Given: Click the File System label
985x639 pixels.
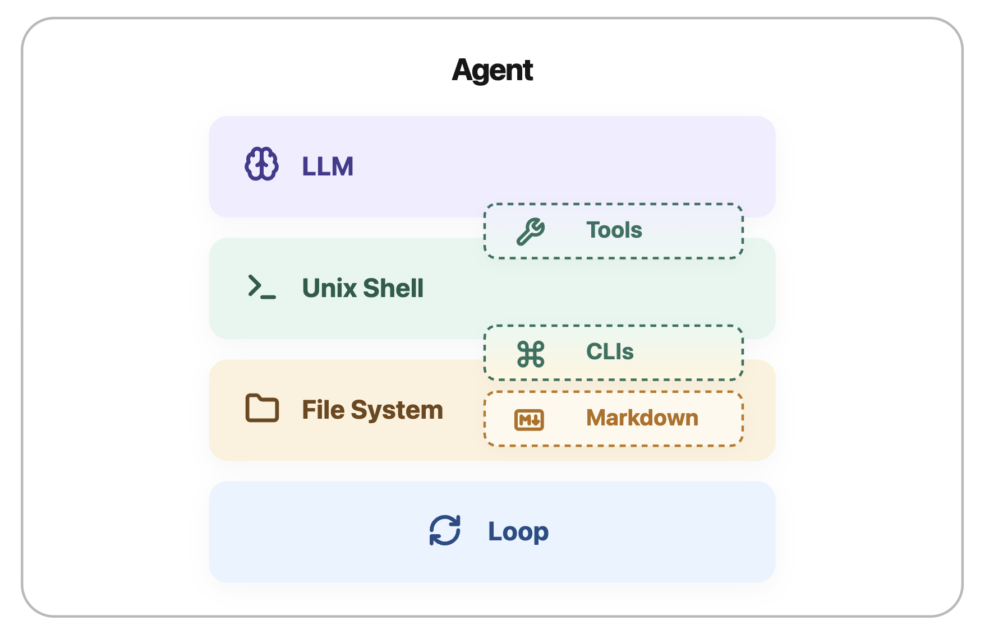Looking at the screenshot, I should pos(372,410).
